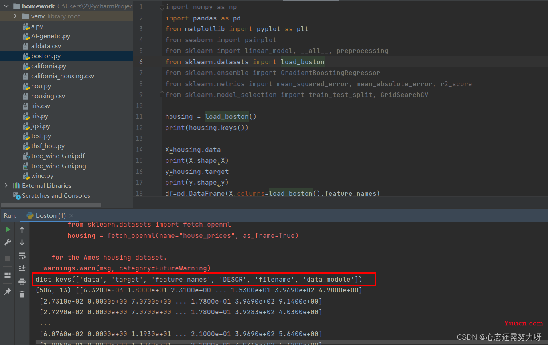The width and height of the screenshot is (548, 345).
Task: Open tree_wine-Gini.pdf file
Action: pos(58,156)
